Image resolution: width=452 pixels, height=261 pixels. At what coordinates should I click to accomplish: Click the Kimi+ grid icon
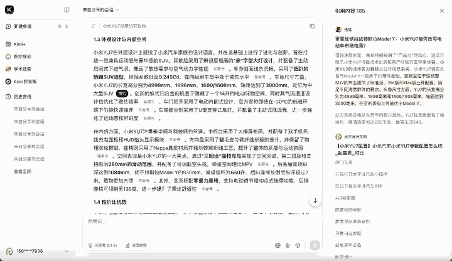(x=8, y=44)
